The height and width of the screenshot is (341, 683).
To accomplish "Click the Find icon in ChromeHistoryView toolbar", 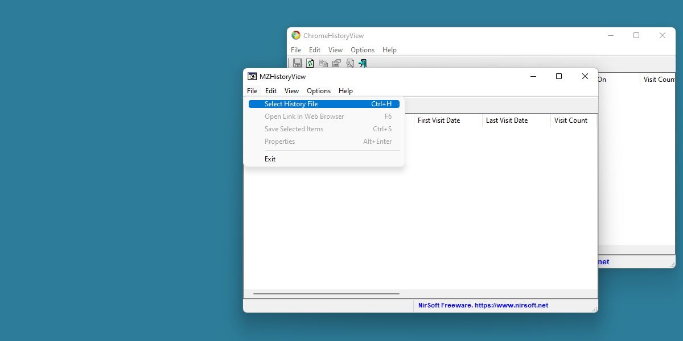I will (x=349, y=63).
